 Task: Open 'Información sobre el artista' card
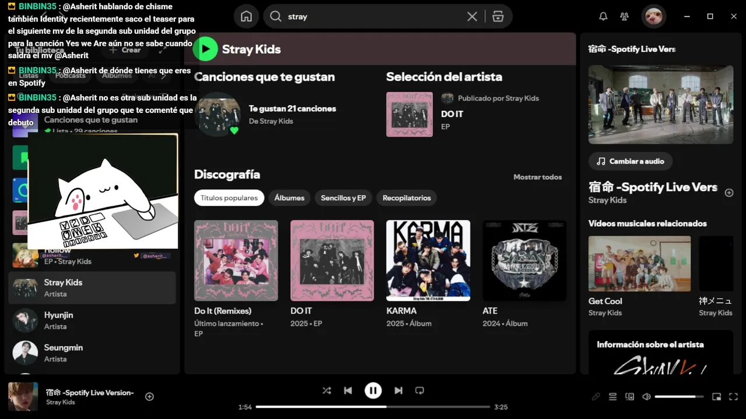(661, 353)
